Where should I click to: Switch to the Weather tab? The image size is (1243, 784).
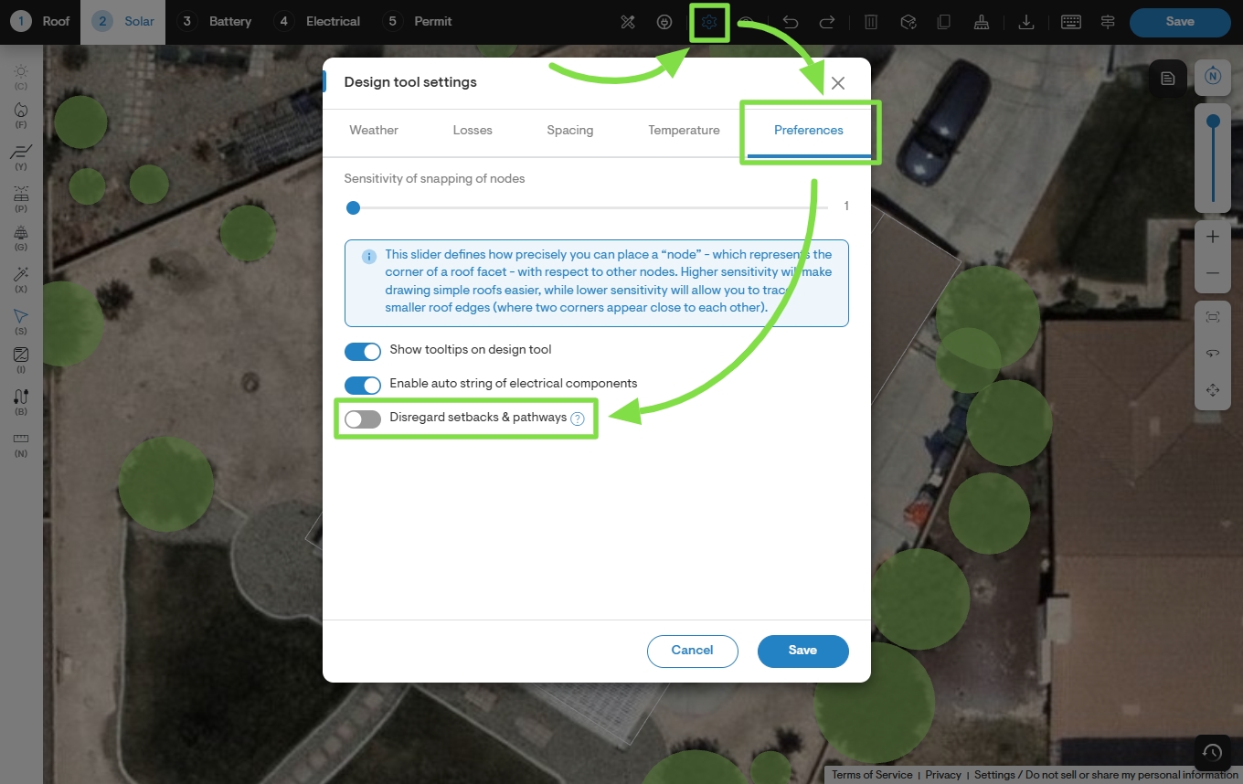click(x=374, y=130)
